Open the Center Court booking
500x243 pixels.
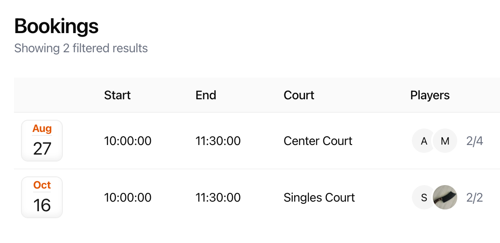click(x=318, y=141)
